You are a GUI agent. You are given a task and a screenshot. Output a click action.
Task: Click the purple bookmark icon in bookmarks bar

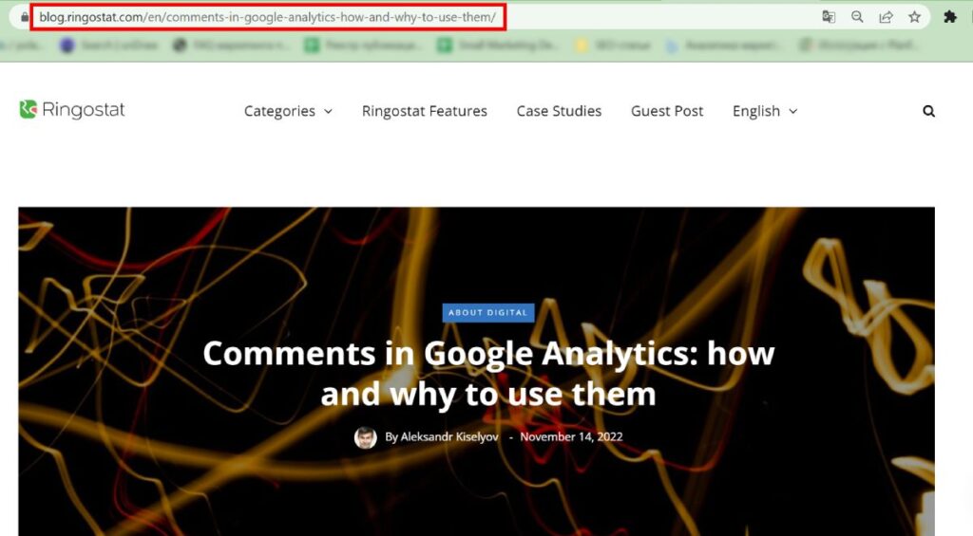tap(67, 46)
